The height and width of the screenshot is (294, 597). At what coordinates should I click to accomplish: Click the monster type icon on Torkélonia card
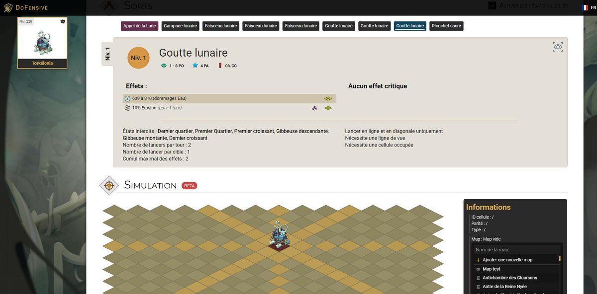[x=63, y=21]
